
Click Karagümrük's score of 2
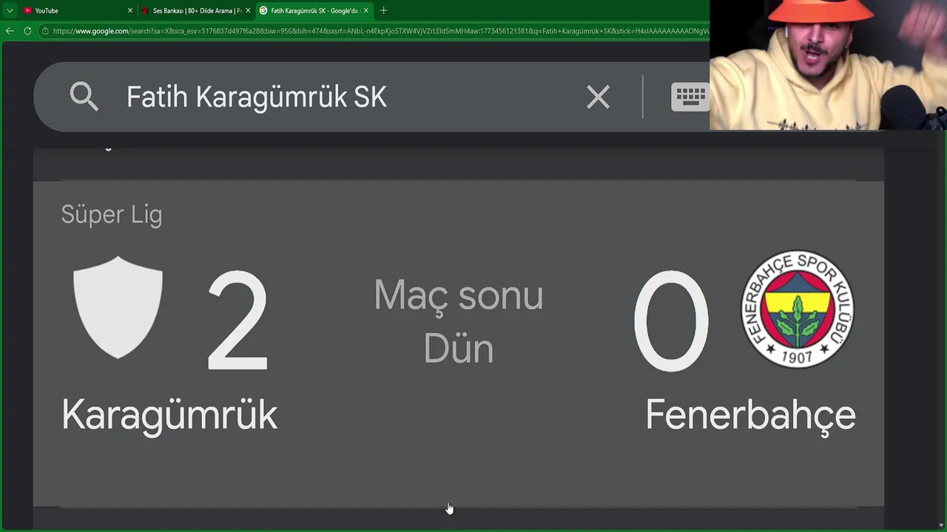pos(237,321)
